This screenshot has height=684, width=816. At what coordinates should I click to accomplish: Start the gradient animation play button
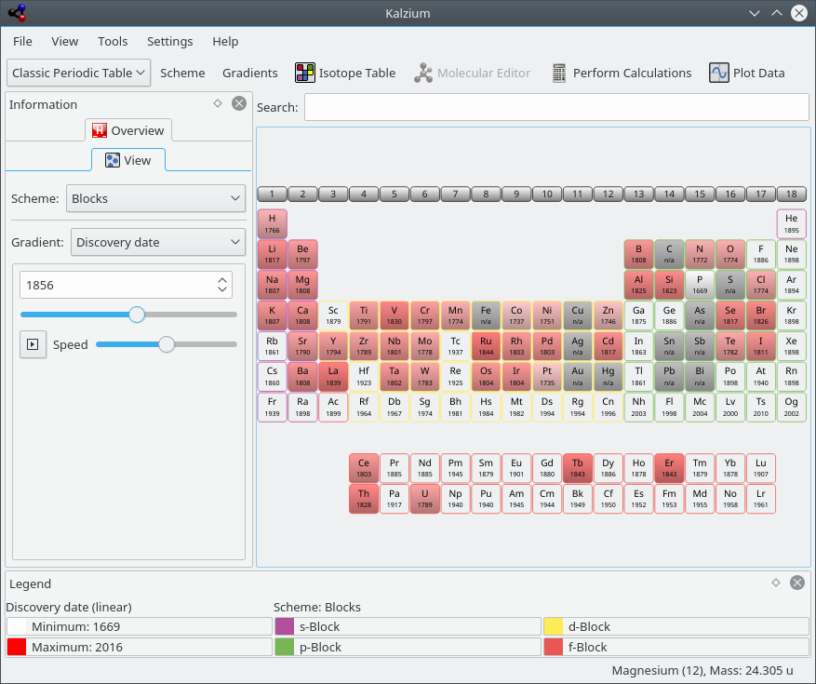33,344
